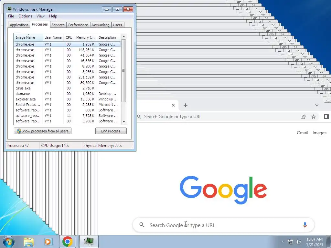331x248 pixels.
Task: Sort by Image Name column header
Action: coord(28,37)
